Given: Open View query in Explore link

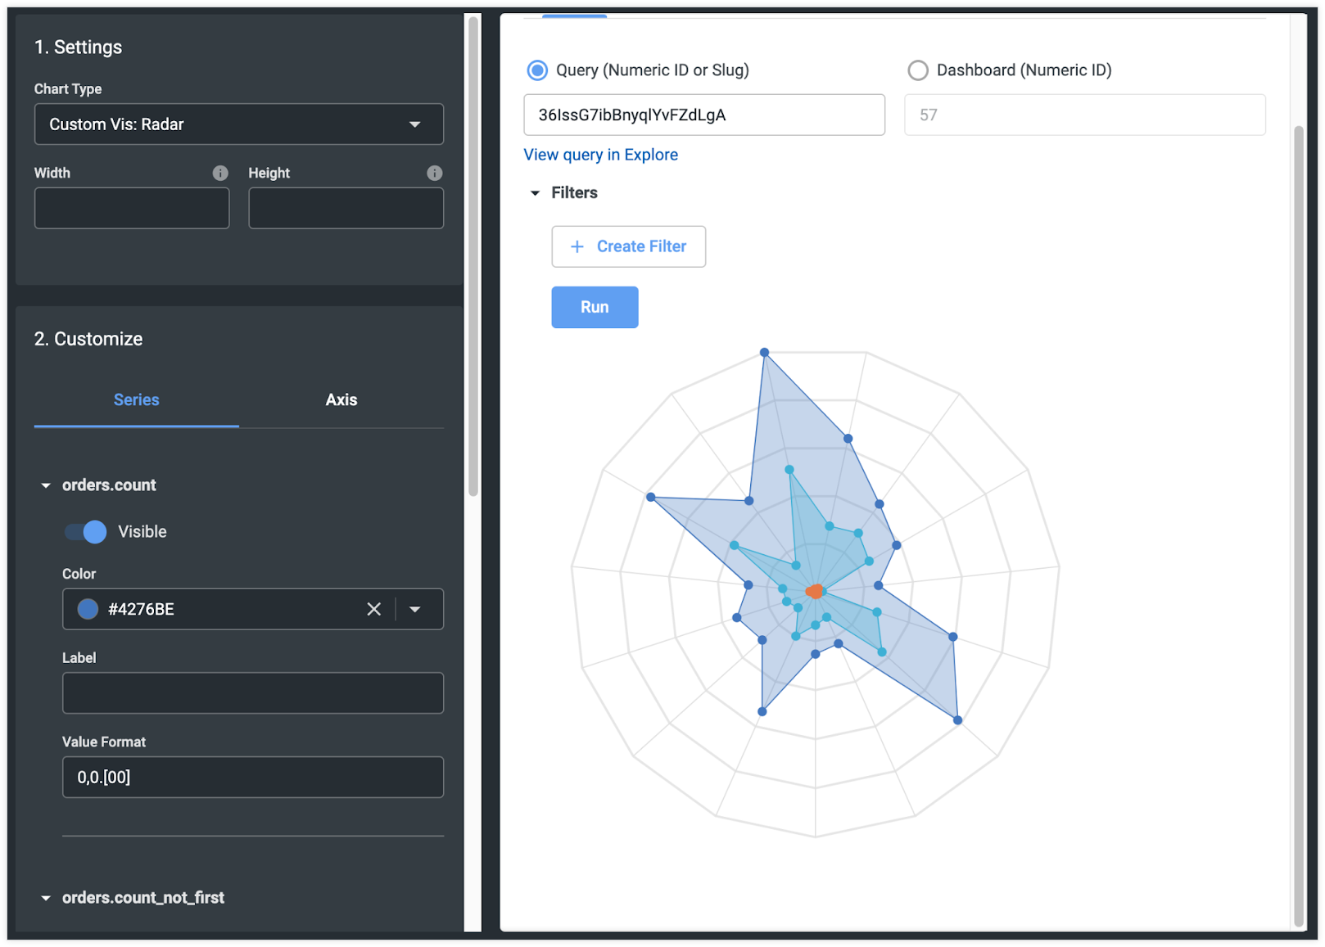Looking at the screenshot, I should coord(600,155).
